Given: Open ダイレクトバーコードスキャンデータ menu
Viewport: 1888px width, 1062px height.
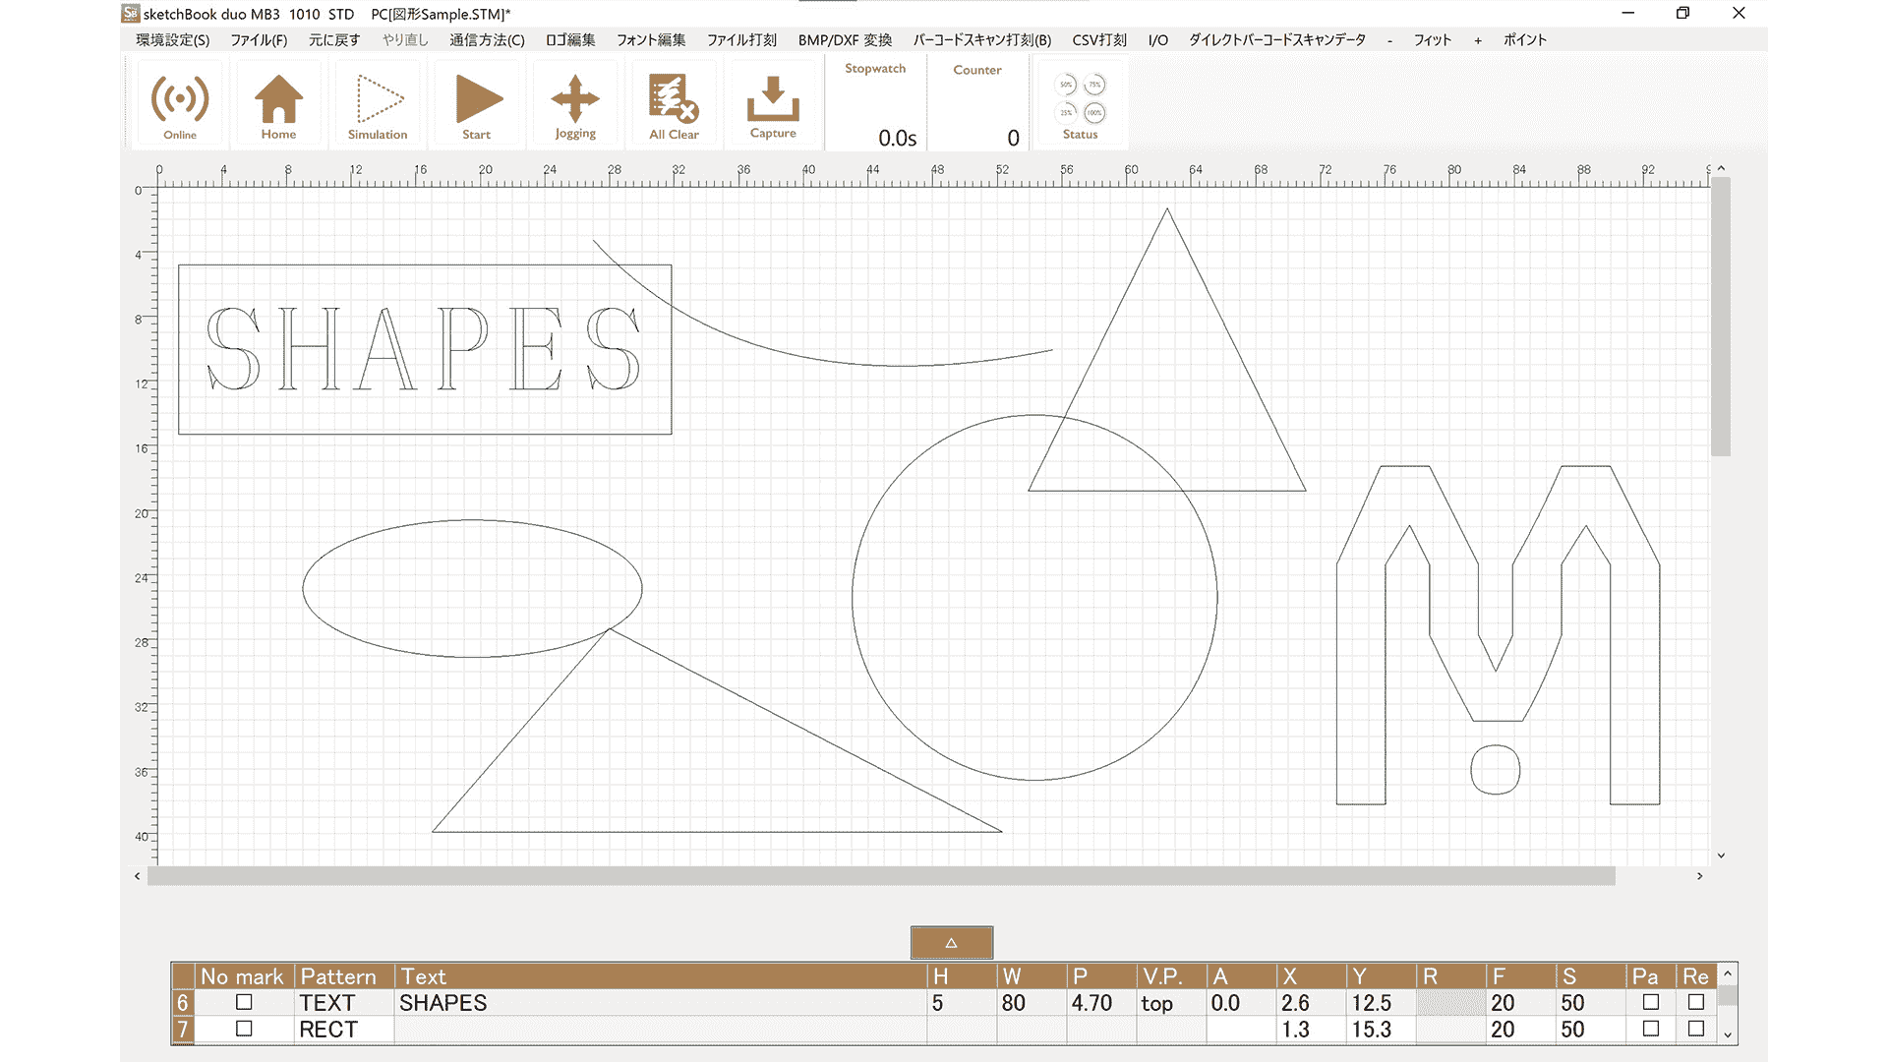Looking at the screenshot, I should tap(1276, 40).
